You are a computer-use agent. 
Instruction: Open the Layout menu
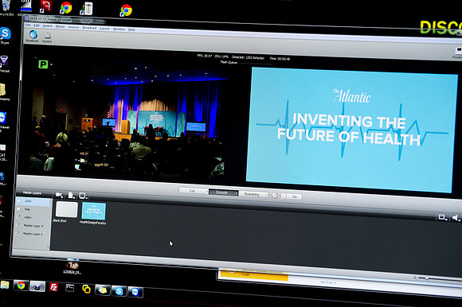click(x=104, y=28)
